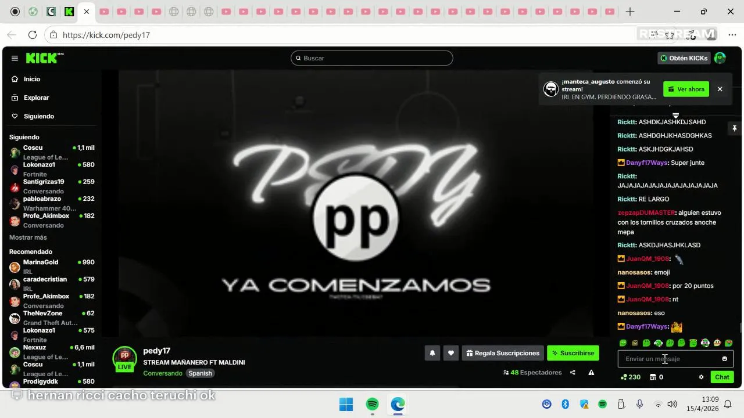Screen dimensions: 744x418
Task: Open the emoji picker in chat input
Action: tap(725, 359)
